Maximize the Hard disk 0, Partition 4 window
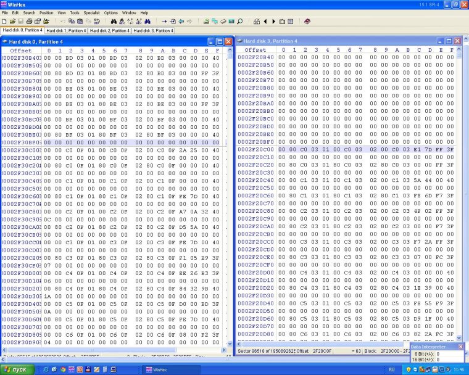The width and height of the screenshot is (469, 375). pyautogui.click(x=220, y=41)
